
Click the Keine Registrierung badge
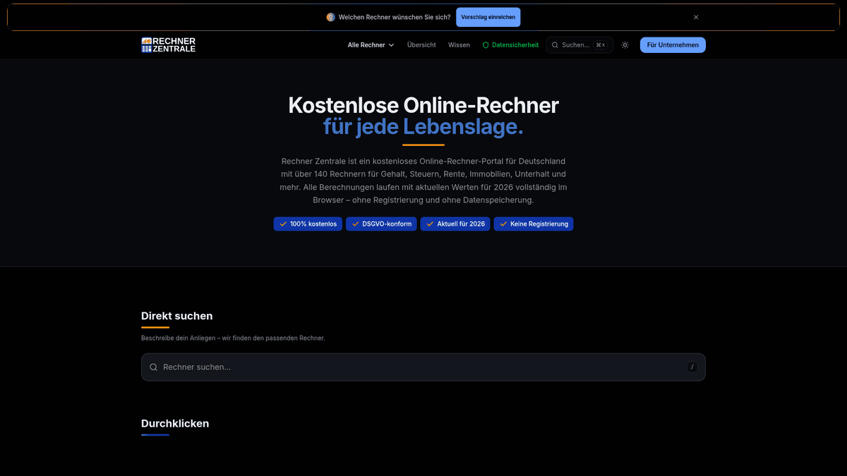click(x=534, y=224)
